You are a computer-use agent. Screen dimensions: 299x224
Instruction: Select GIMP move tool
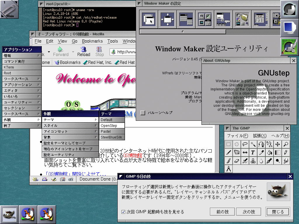click(x=278, y=144)
